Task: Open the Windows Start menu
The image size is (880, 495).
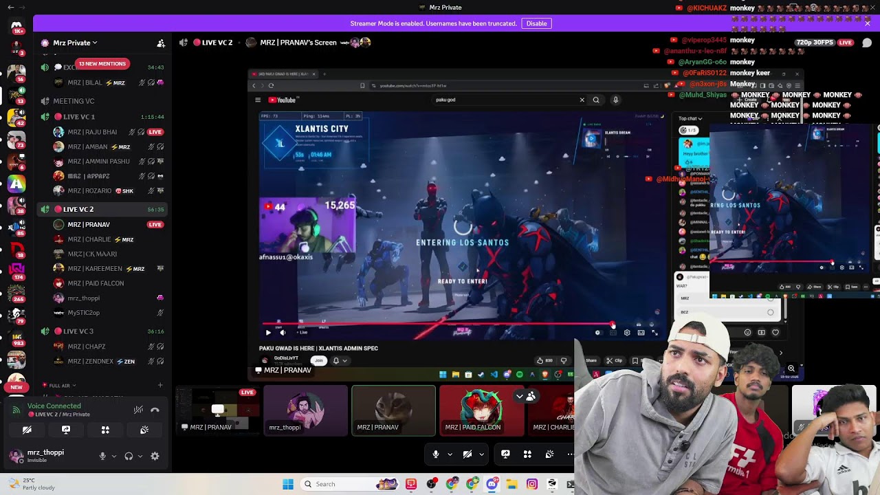Action: point(288,484)
